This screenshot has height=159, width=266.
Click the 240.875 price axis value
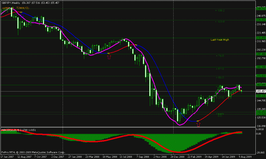coord(261,16)
